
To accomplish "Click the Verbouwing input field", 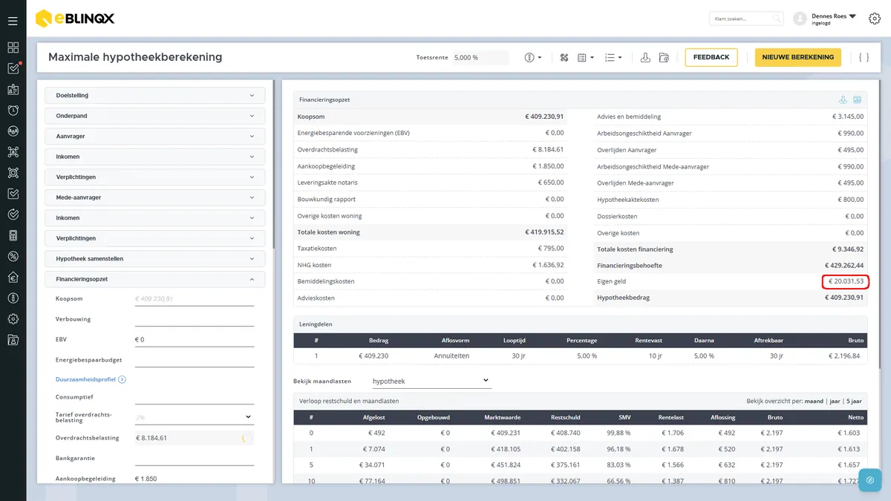I will pyautogui.click(x=195, y=319).
